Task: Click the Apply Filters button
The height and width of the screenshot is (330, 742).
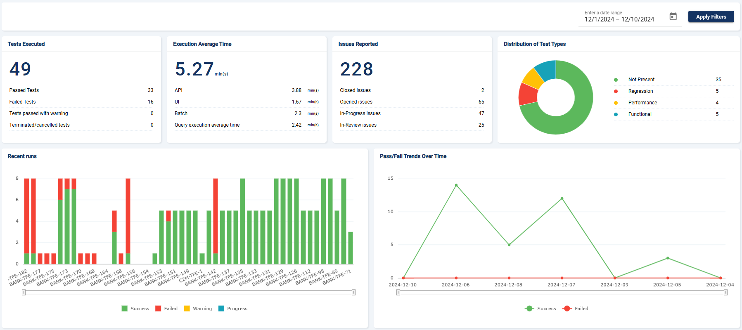Action: coord(711,17)
